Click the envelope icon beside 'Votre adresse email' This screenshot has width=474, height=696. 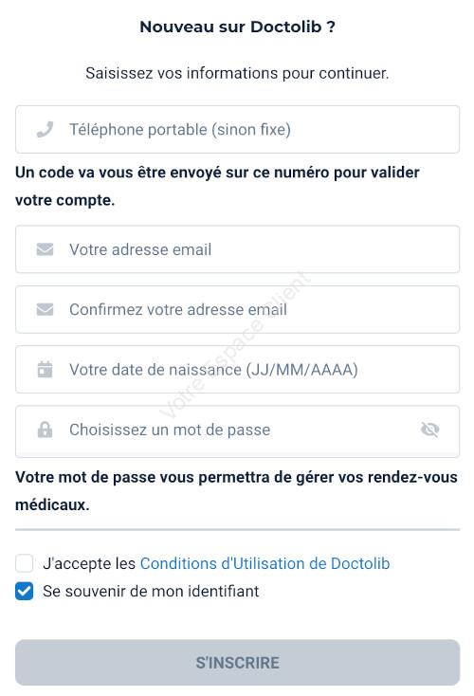[45, 249]
